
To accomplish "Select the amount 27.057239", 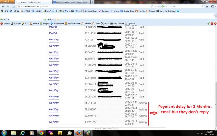I will point(90,97).
